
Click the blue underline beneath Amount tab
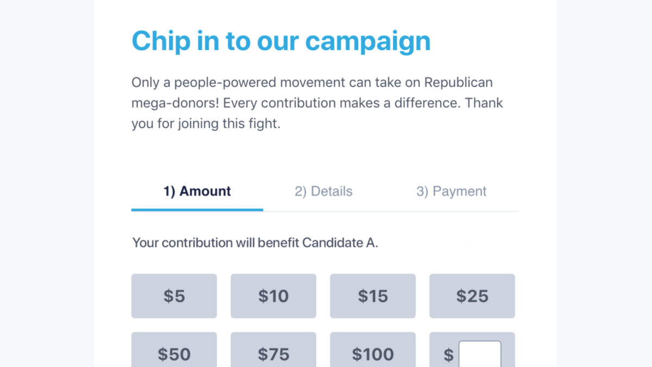click(197, 209)
